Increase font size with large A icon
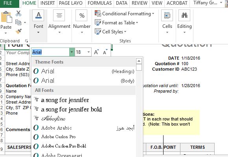 (x=96, y=52)
